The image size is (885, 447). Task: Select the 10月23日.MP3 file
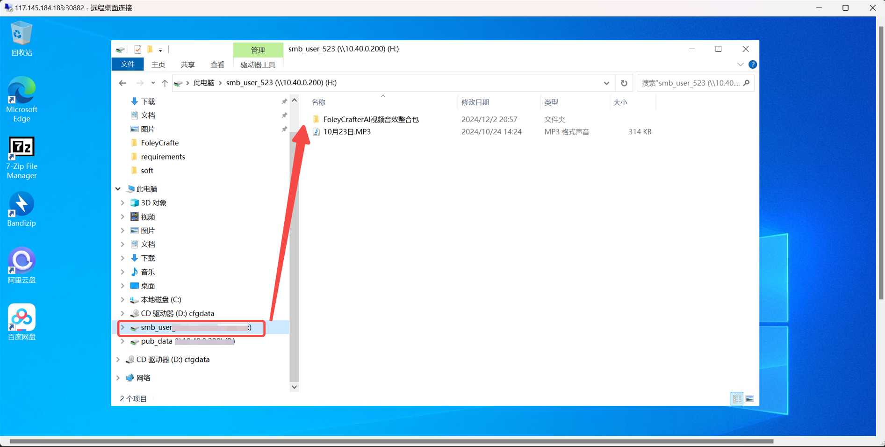click(x=347, y=132)
